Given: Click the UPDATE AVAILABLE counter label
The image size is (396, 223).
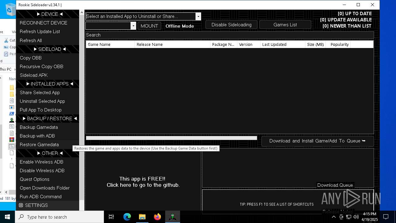Looking at the screenshot, I should pyautogui.click(x=346, y=20).
